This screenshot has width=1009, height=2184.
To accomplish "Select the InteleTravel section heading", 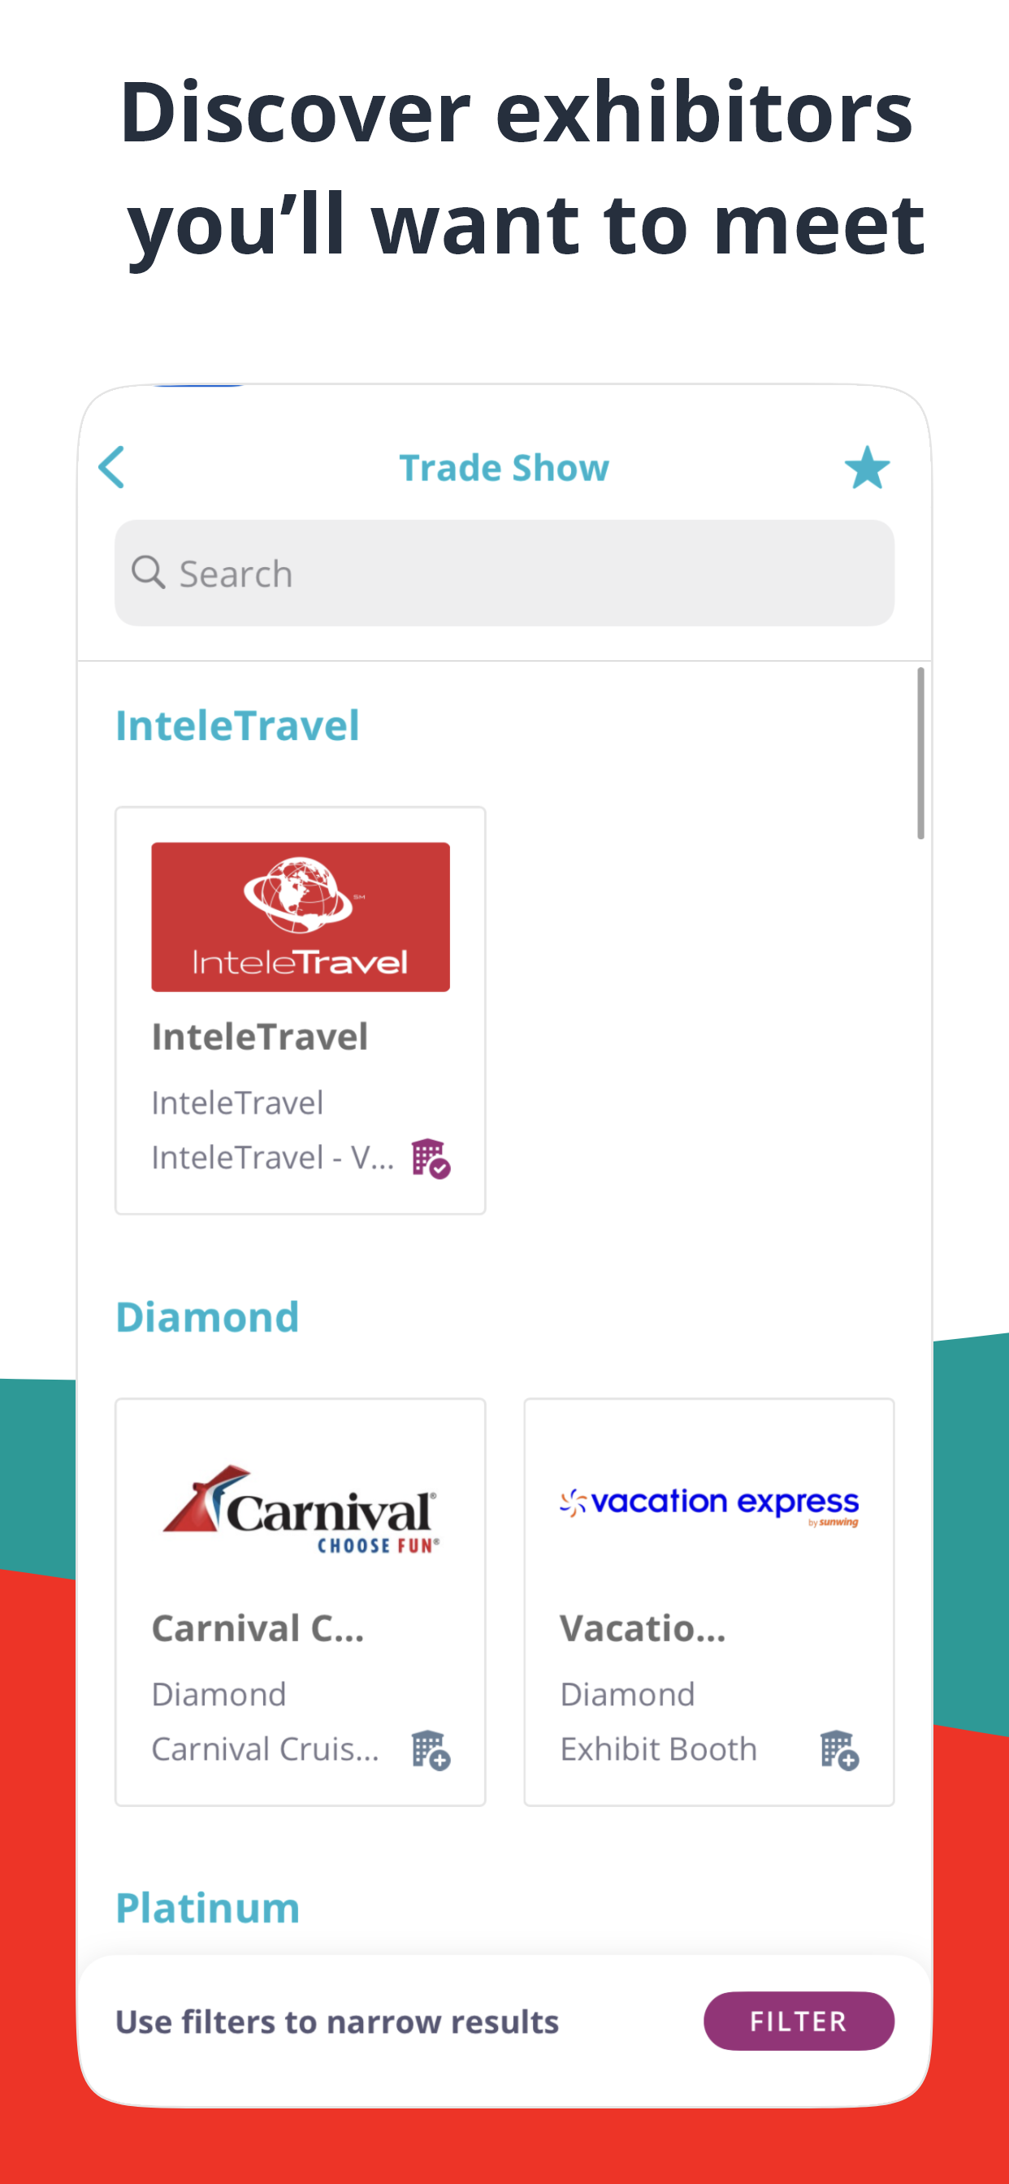I will tap(237, 726).
